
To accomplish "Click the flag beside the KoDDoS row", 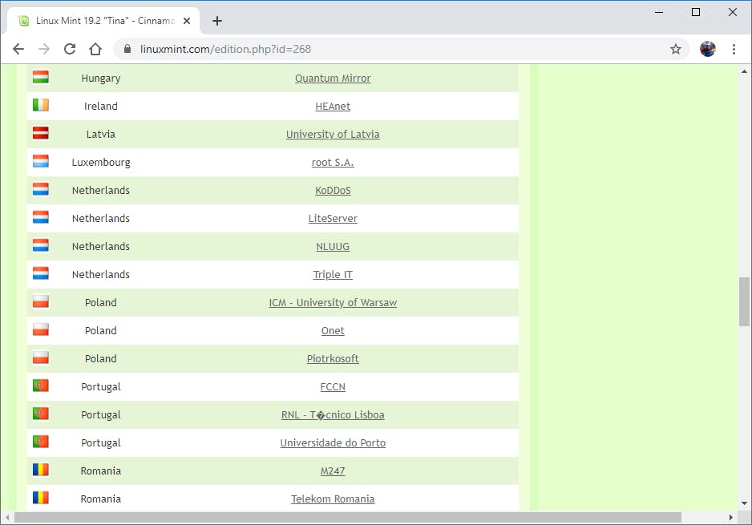I will (x=41, y=189).
